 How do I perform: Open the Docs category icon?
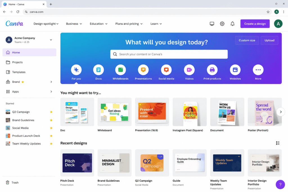point(98,70)
